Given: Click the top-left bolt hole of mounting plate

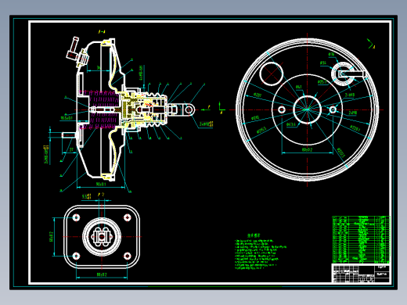Looking at the screenshot, I should pyautogui.click(x=76, y=217).
